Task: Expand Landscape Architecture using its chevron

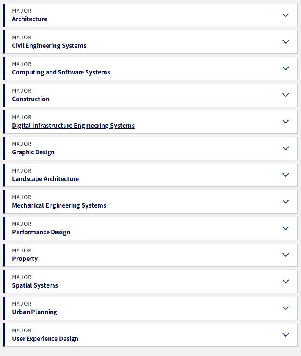Action: click(x=285, y=175)
